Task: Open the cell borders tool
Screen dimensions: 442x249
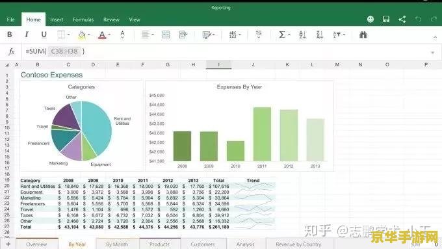Action: tap(61, 34)
